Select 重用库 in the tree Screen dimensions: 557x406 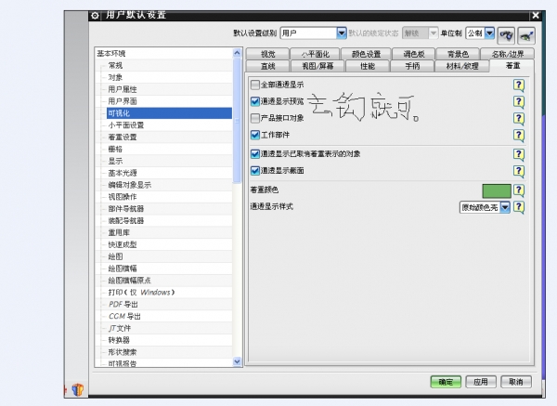(x=119, y=232)
